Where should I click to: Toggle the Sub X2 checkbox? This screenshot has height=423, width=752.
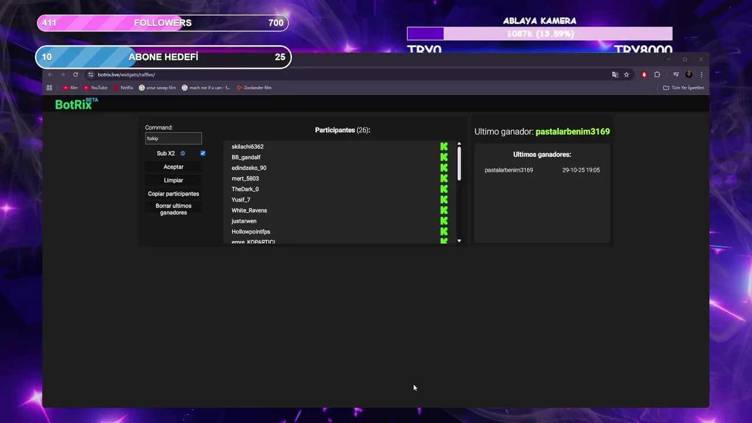point(203,153)
